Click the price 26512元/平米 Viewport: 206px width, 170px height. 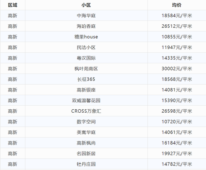tap(177, 26)
